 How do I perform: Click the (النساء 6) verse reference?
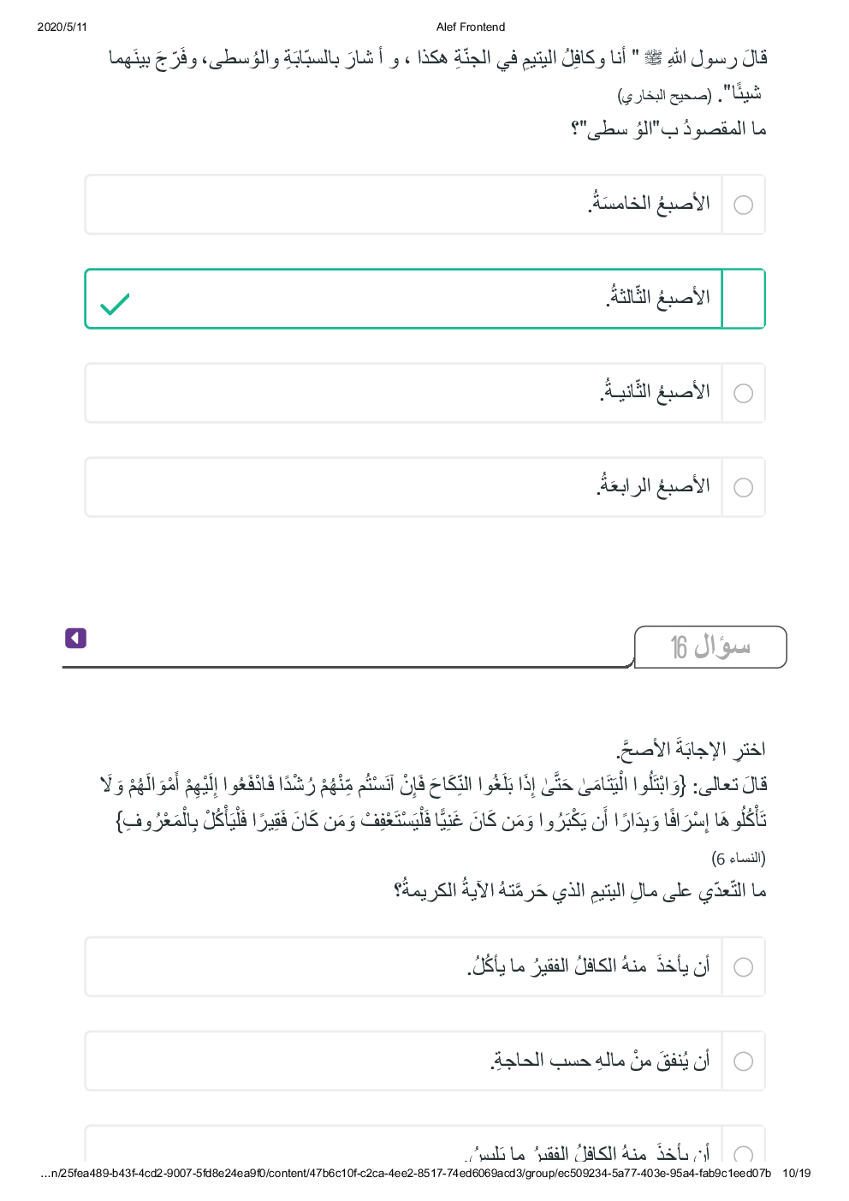(738, 858)
